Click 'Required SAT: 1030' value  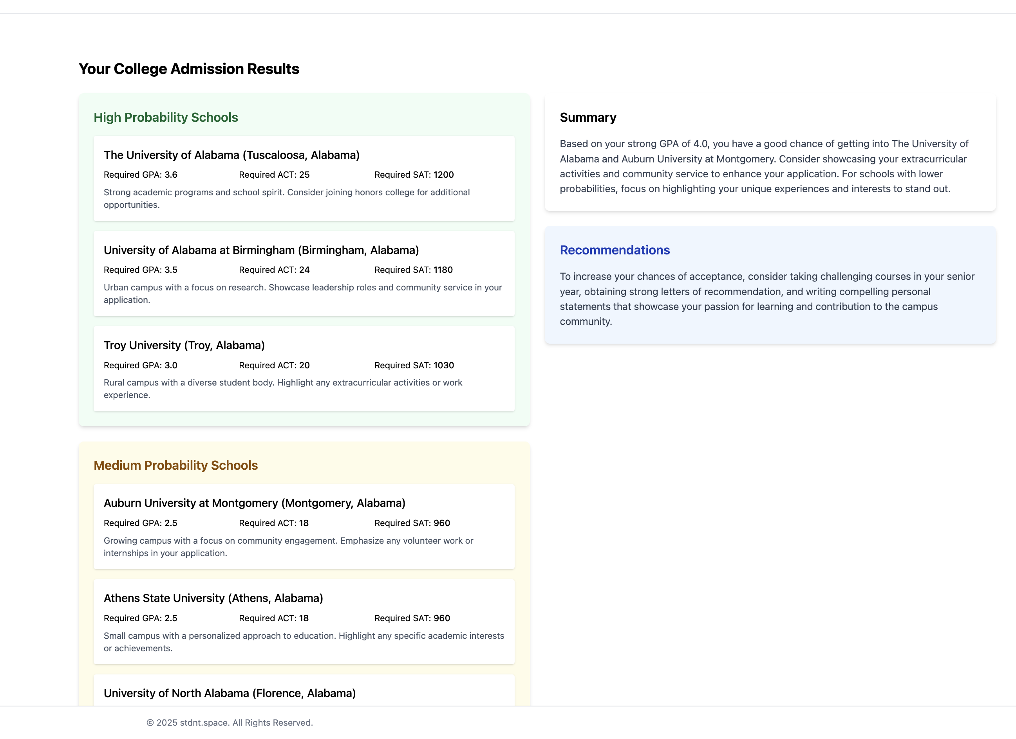click(x=414, y=365)
